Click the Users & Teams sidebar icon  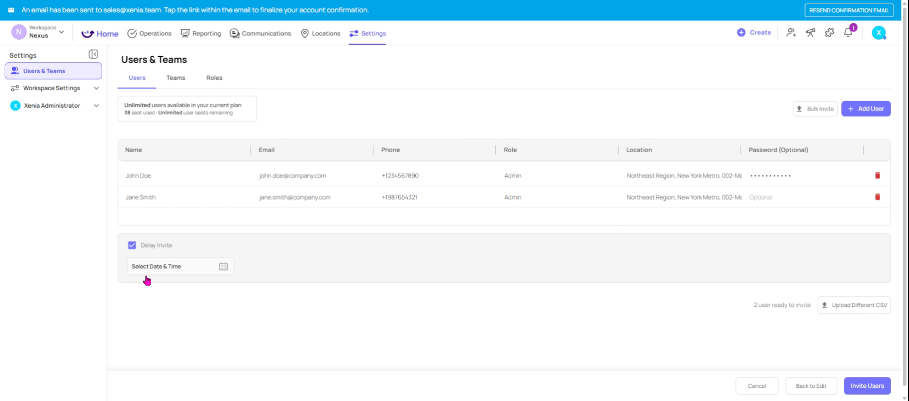(x=15, y=71)
